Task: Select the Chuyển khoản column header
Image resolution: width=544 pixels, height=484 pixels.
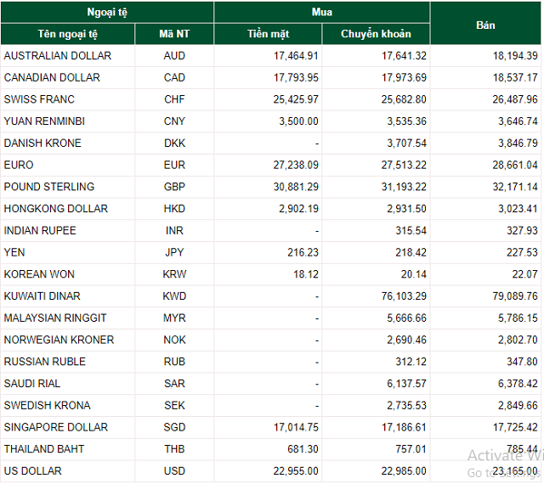Action: click(x=376, y=34)
